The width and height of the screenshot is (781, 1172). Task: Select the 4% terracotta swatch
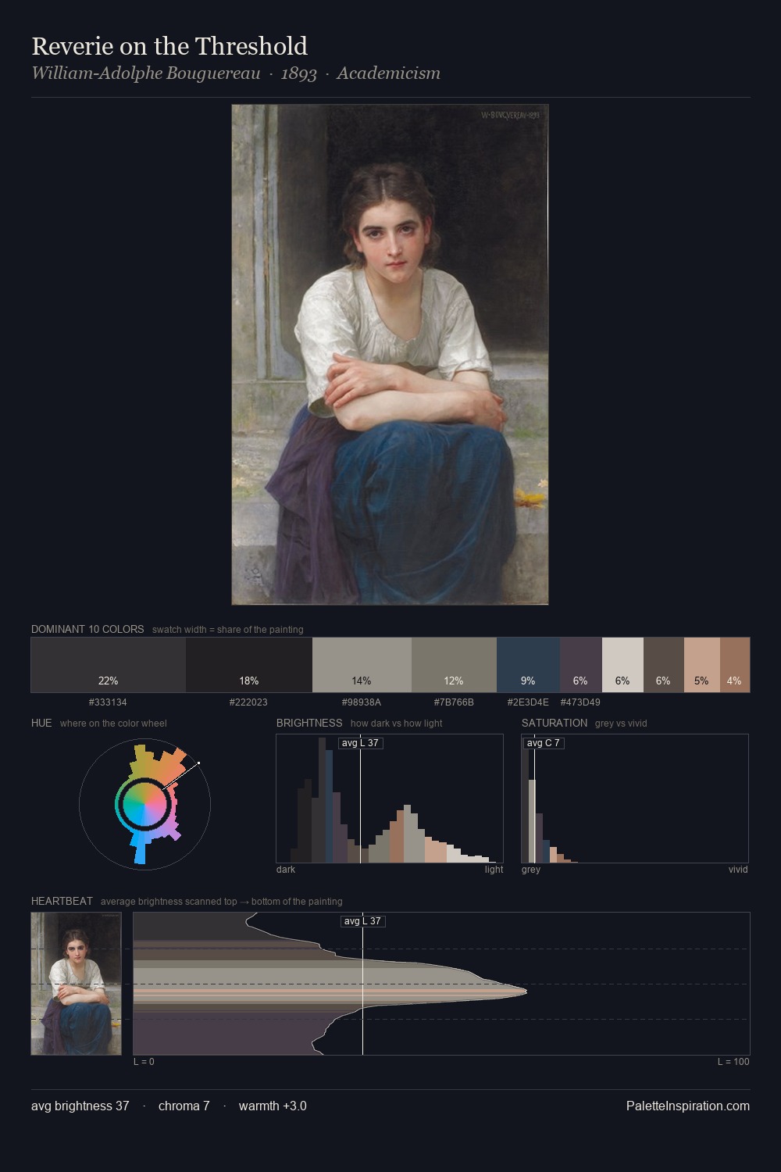coord(734,665)
